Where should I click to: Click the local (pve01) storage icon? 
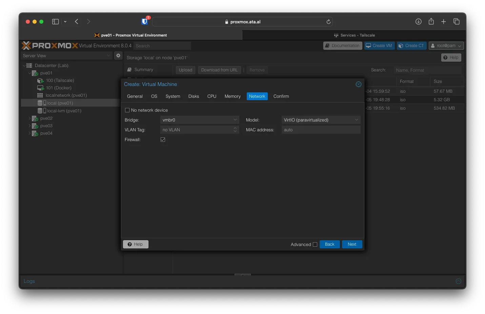point(42,103)
